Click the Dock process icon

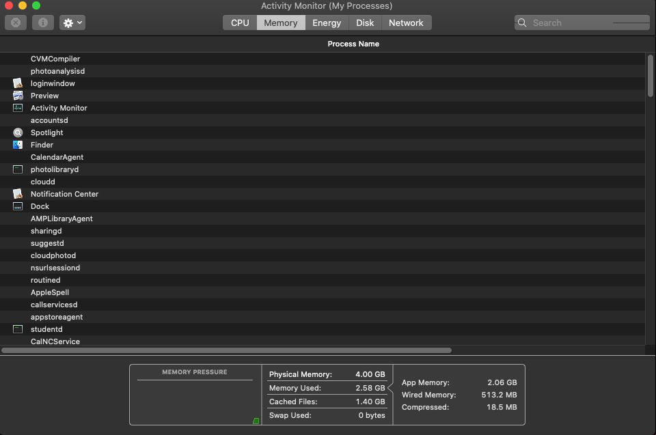pyautogui.click(x=18, y=206)
